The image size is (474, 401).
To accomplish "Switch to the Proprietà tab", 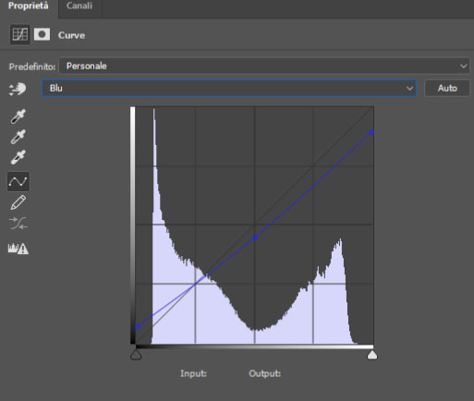I will (x=29, y=6).
